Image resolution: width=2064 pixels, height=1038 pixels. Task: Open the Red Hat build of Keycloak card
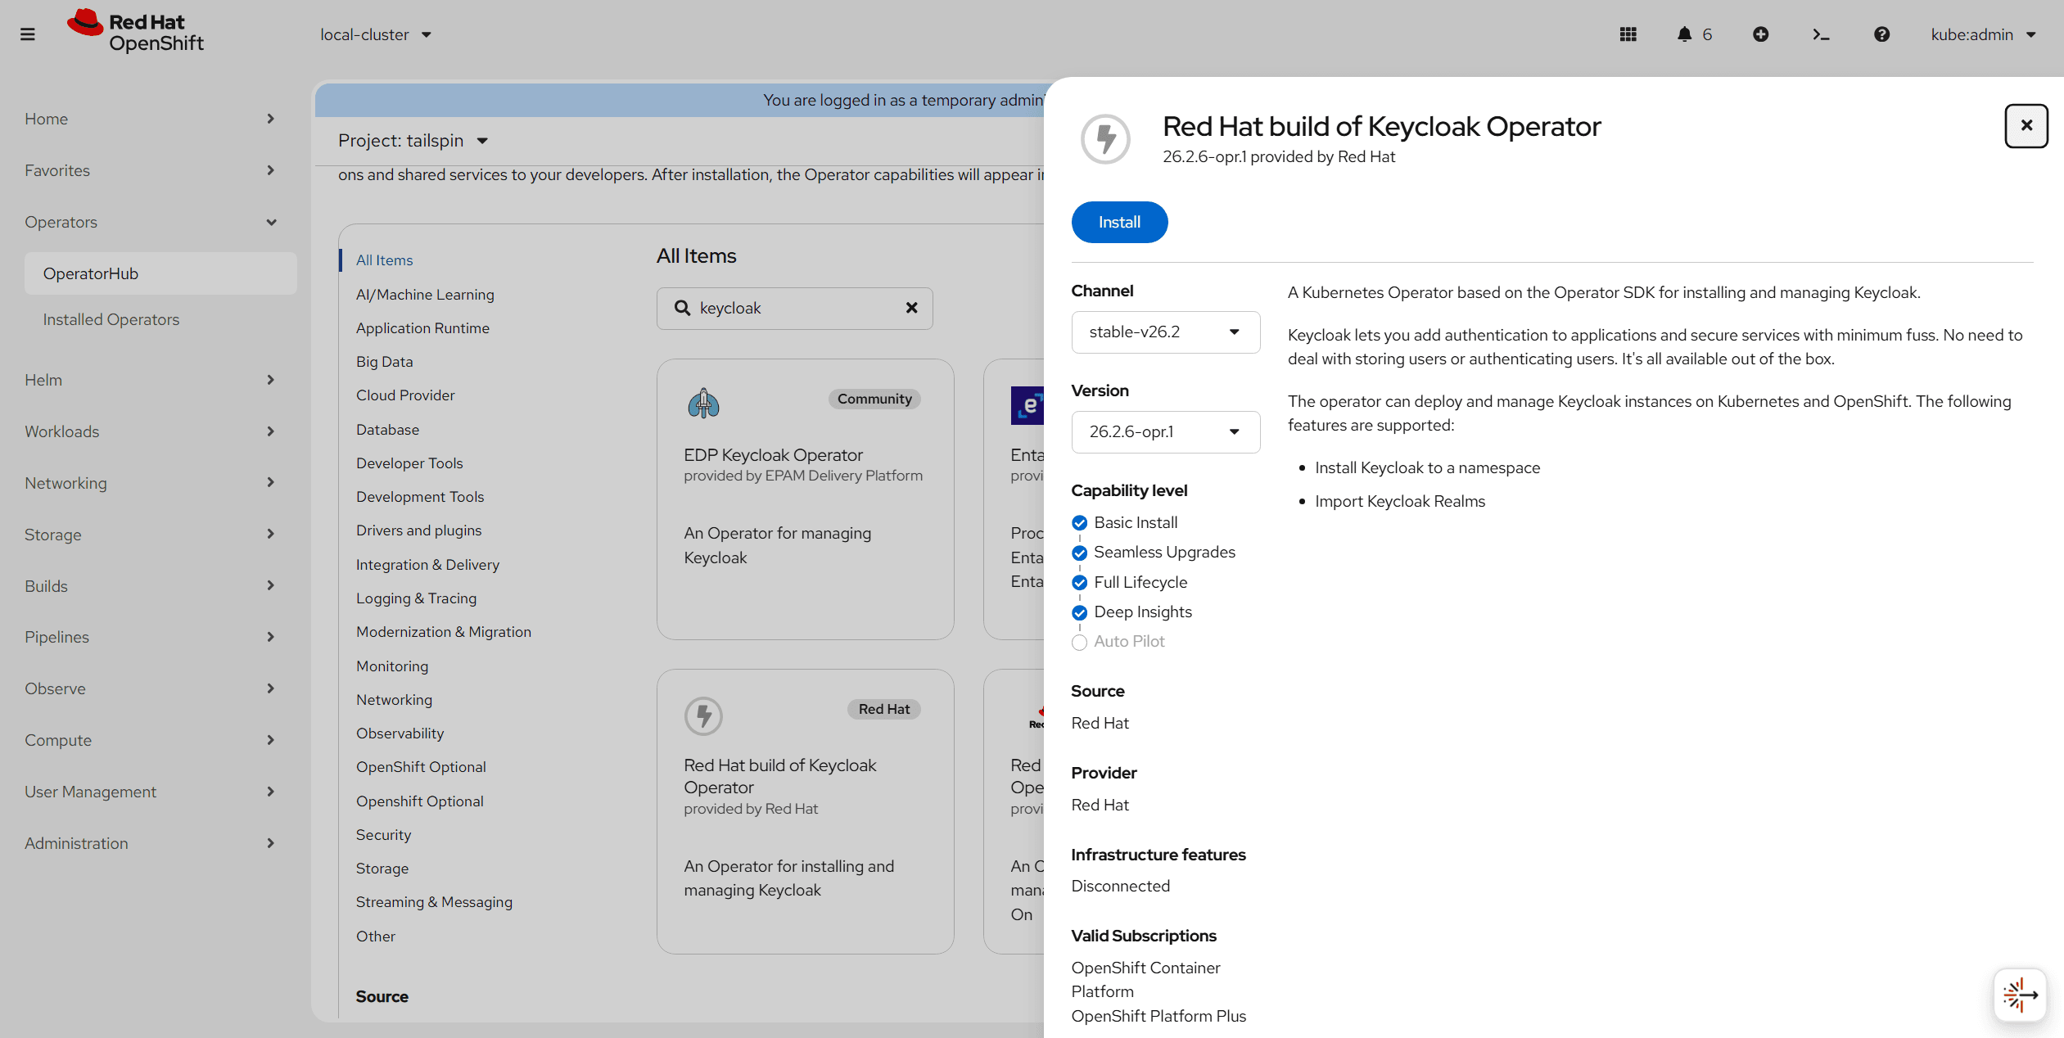pyautogui.click(x=805, y=811)
